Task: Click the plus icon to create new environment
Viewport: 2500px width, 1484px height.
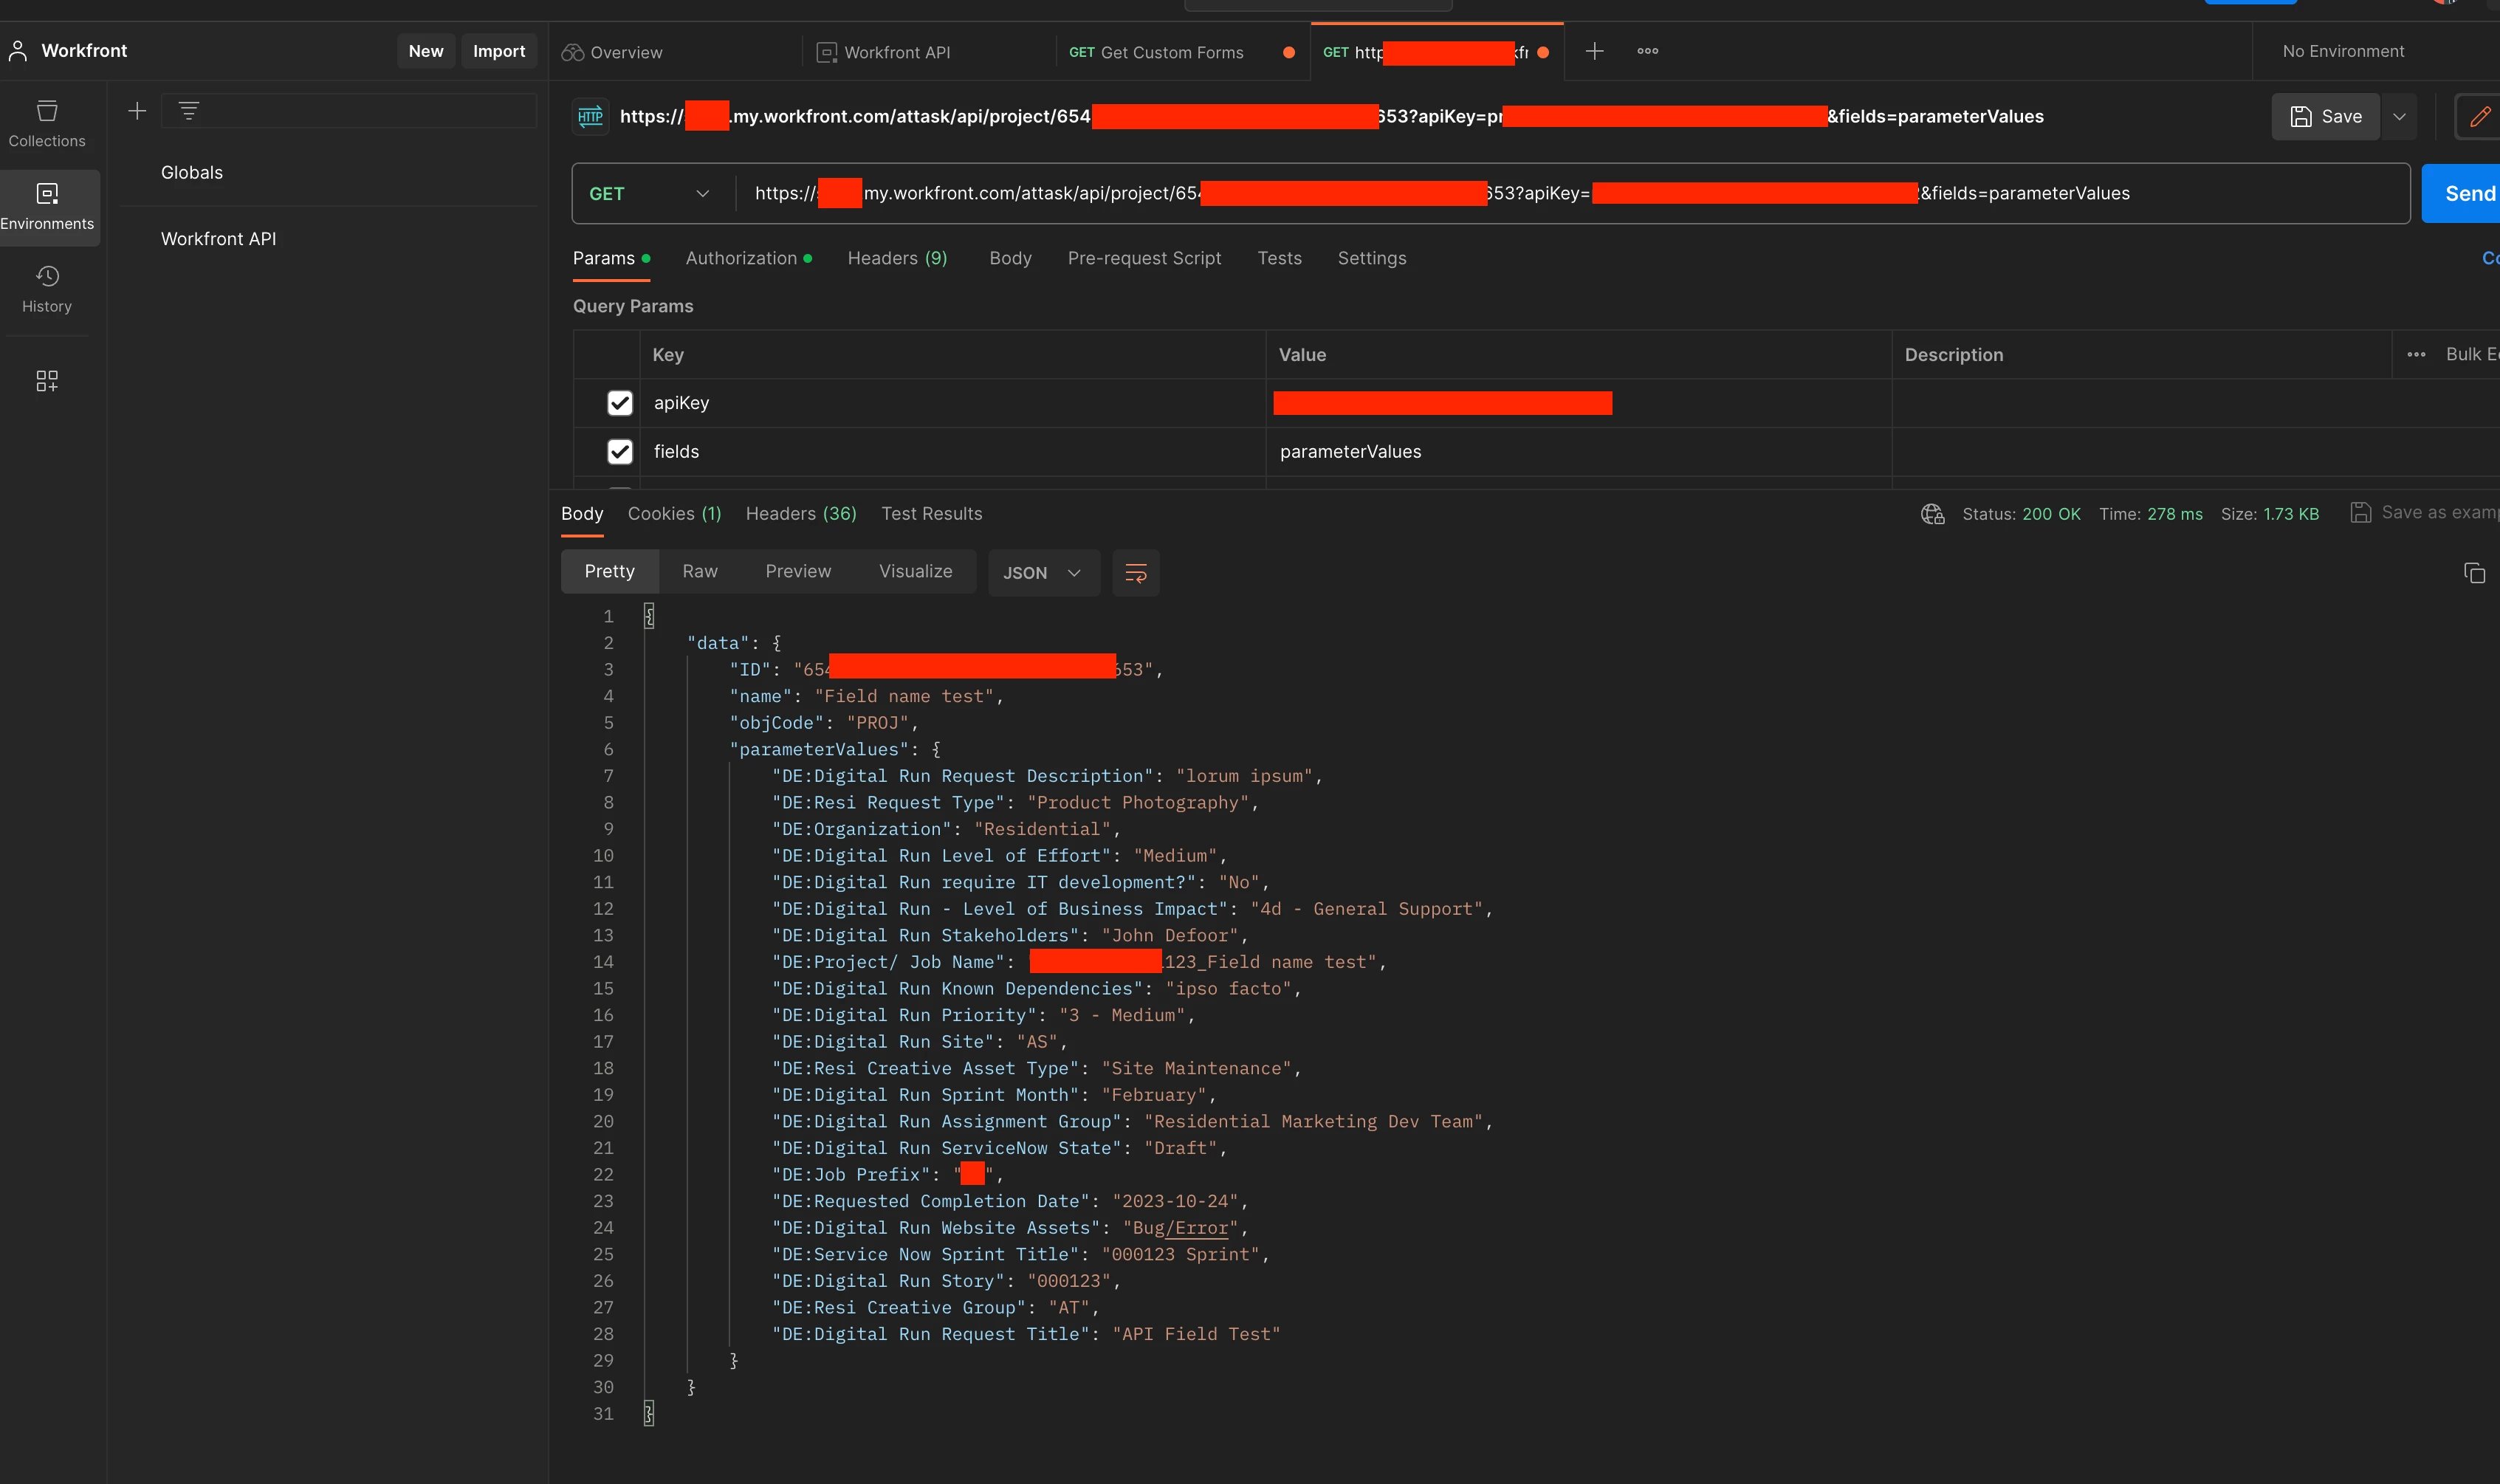Action: pos(137,111)
